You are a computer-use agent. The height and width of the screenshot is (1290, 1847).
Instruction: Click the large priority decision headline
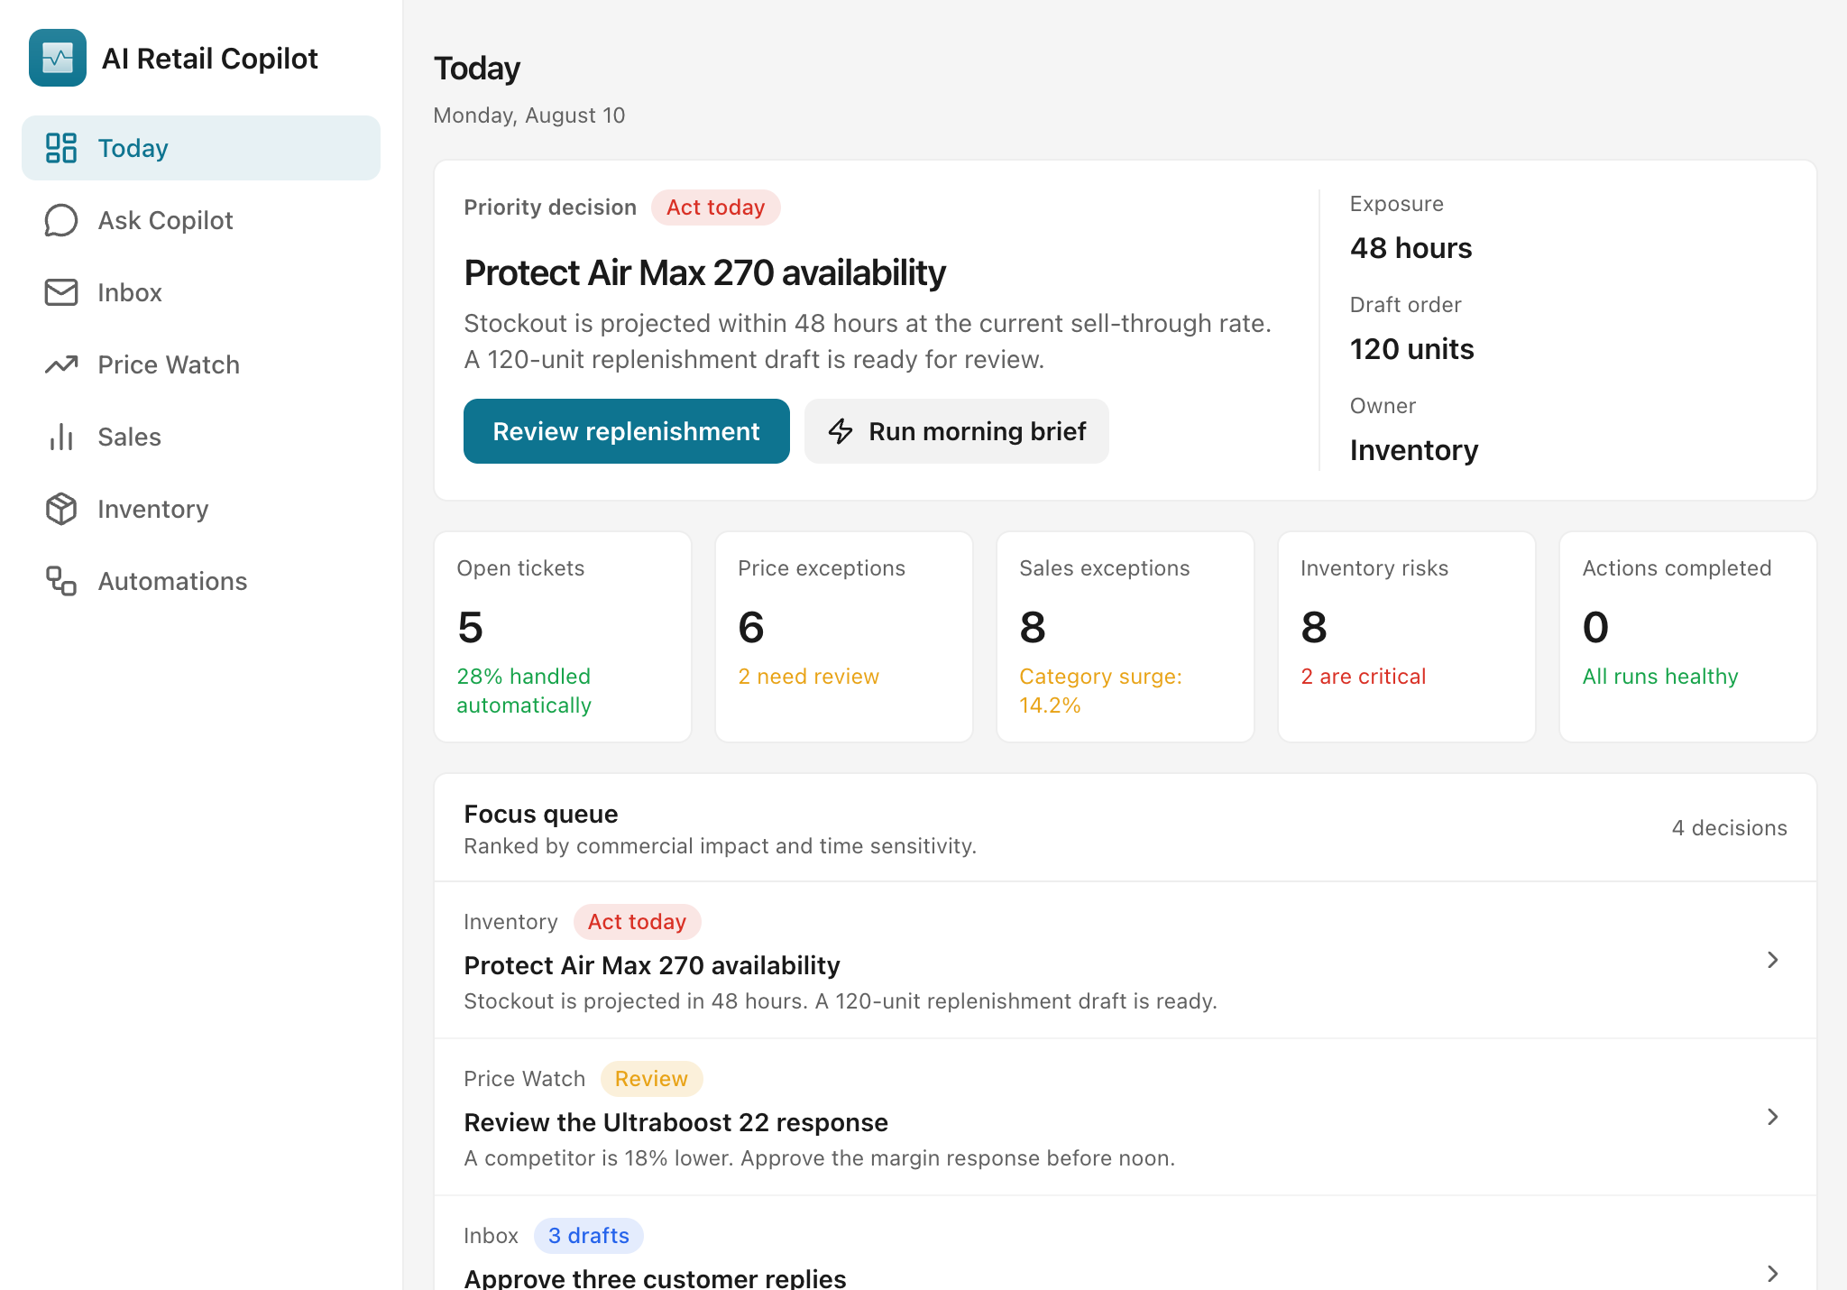click(x=705, y=272)
